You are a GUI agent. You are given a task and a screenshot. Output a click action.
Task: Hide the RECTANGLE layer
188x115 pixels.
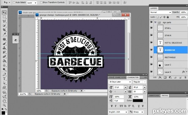point(151,57)
